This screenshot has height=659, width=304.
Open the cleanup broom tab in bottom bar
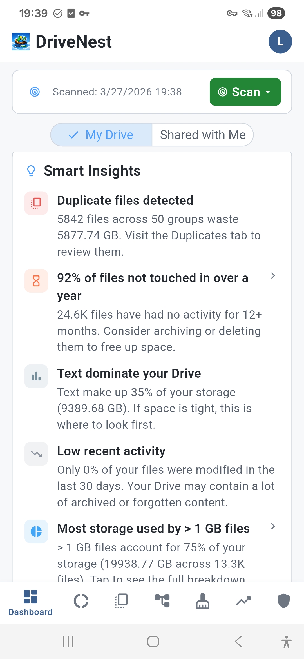203,601
